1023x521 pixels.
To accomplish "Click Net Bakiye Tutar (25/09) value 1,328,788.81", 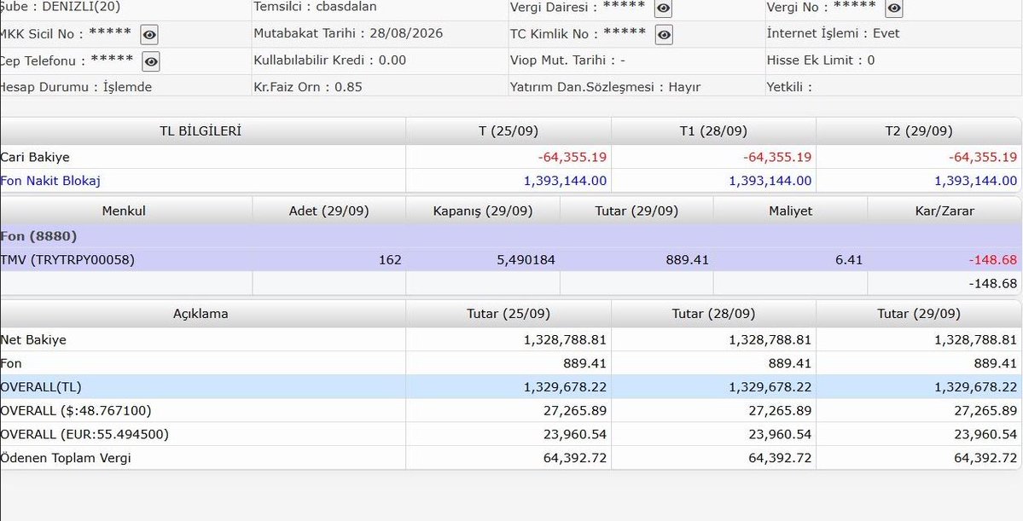I will pyautogui.click(x=565, y=339).
